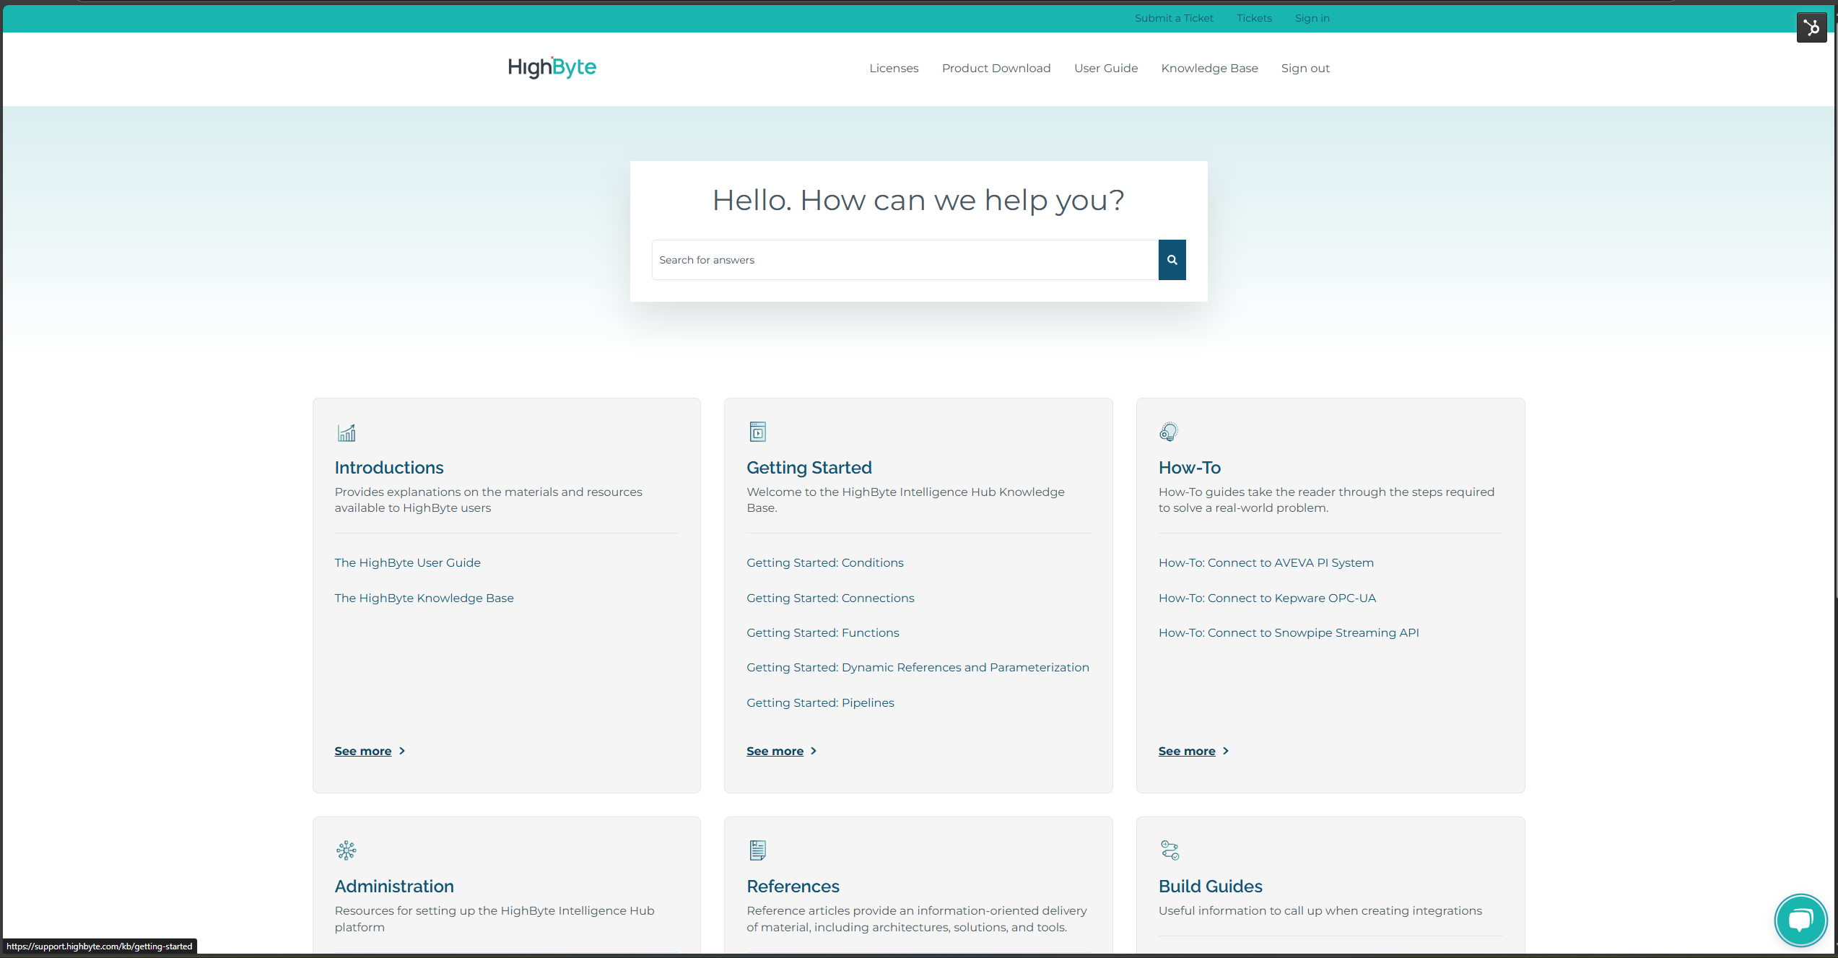Open the HubSpot sprocket icon

[x=1811, y=27]
